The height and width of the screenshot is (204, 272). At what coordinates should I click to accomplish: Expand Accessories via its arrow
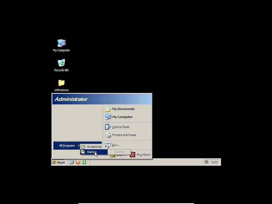coord(106,147)
